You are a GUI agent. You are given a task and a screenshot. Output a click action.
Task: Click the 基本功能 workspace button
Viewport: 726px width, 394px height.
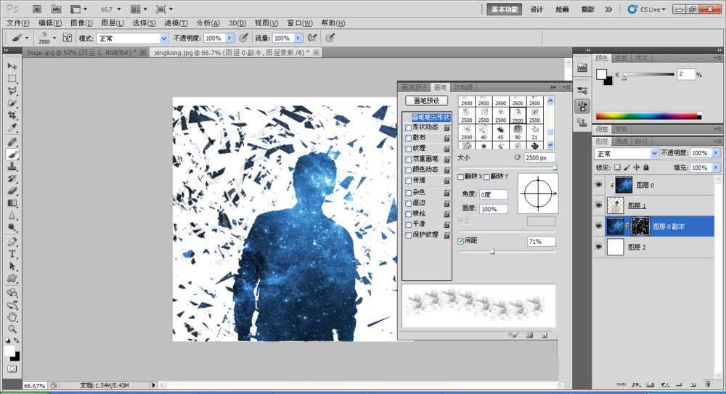click(504, 9)
